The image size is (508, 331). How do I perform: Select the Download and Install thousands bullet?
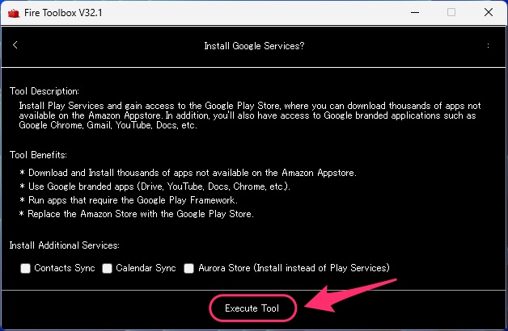tap(188, 173)
